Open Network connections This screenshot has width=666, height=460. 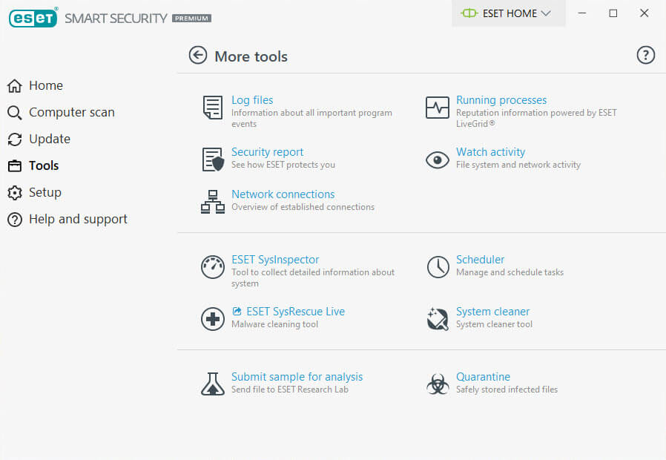(283, 194)
